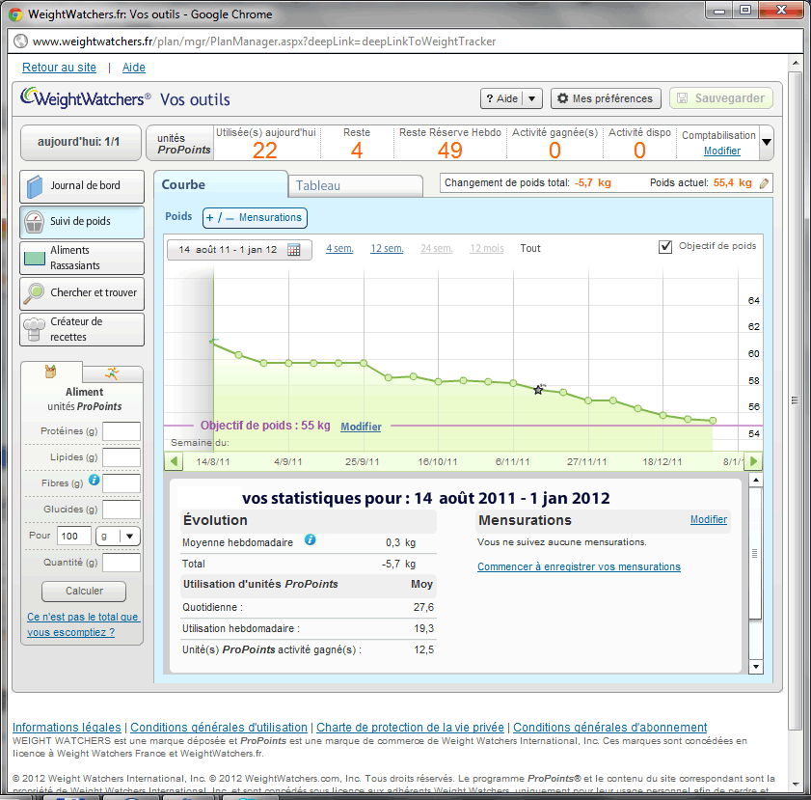Select the Suivi de poids scale icon
The height and width of the screenshot is (800, 811).
(x=34, y=222)
